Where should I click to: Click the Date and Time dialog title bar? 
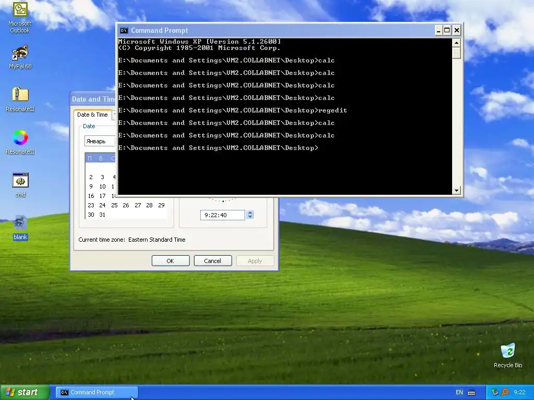(93, 99)
